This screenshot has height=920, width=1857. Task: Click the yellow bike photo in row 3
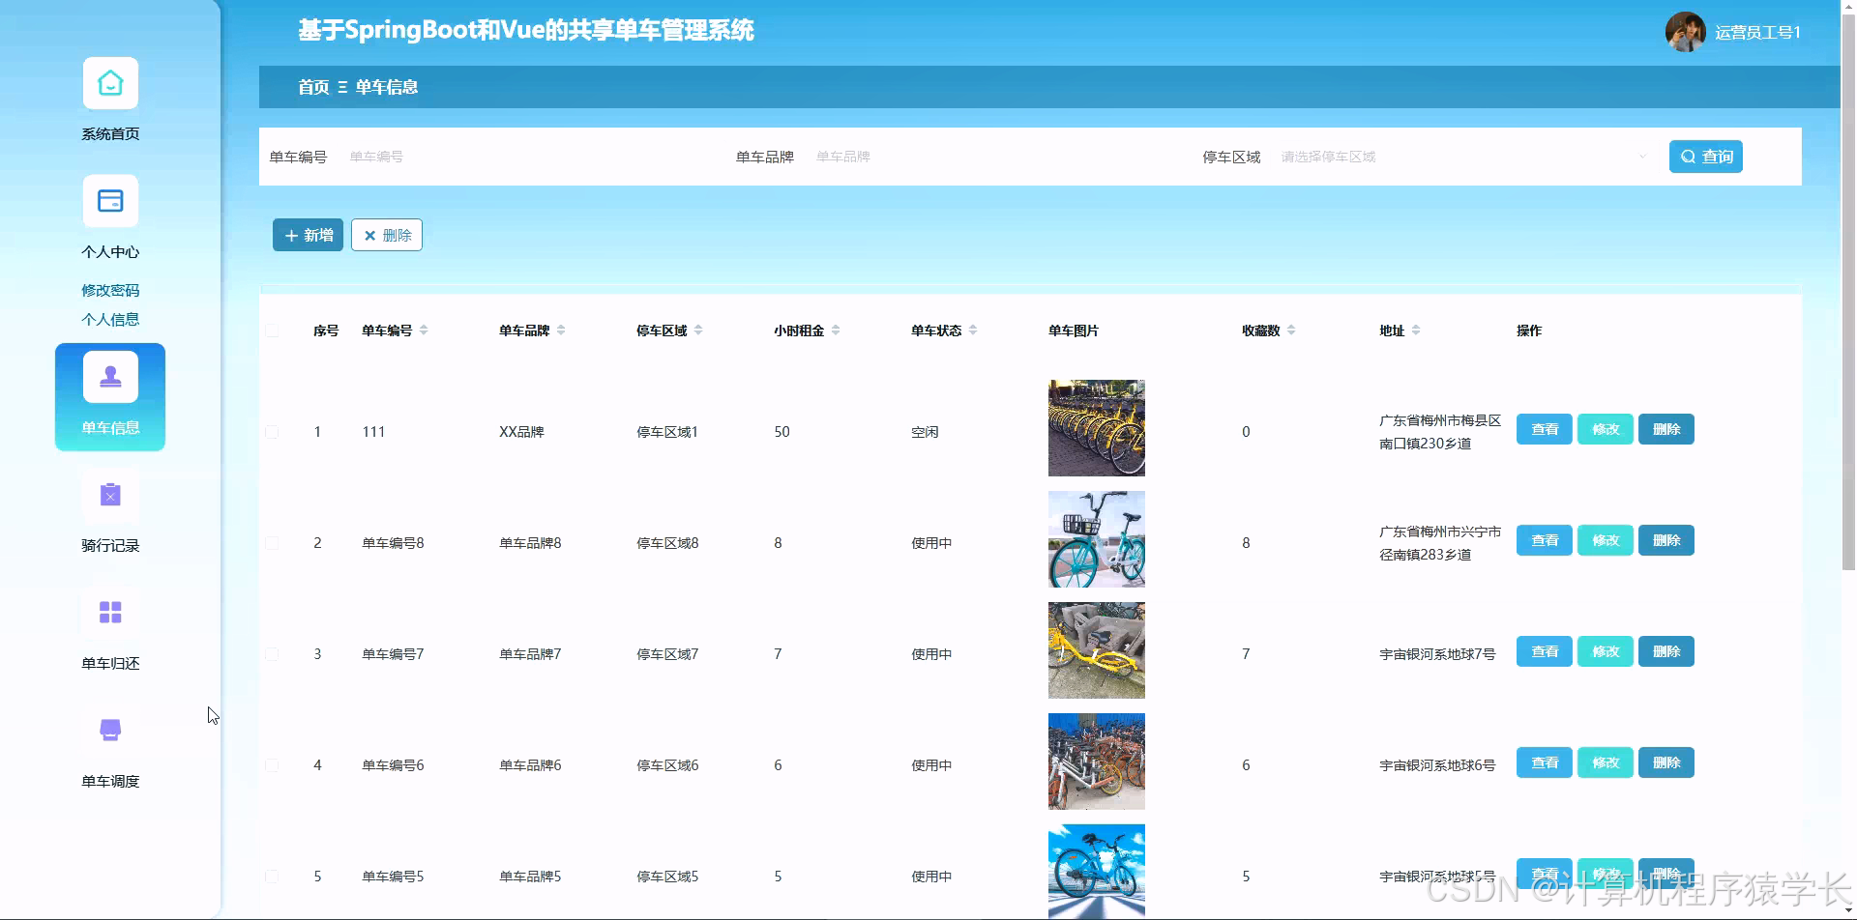(1095, 649)
